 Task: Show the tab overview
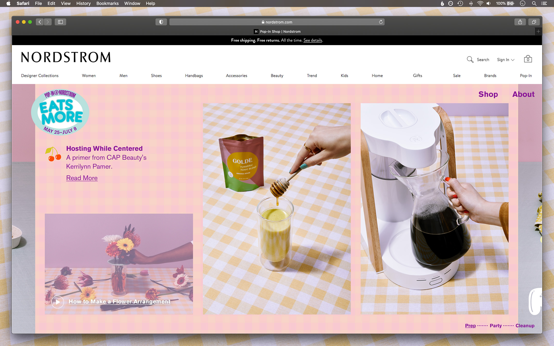pos(534,22)
